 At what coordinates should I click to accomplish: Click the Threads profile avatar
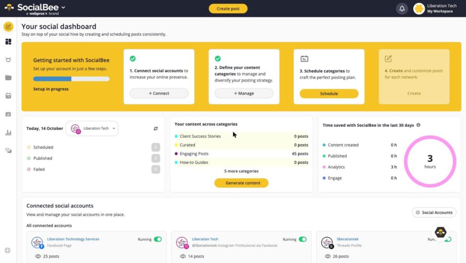[x=327, y=243]
